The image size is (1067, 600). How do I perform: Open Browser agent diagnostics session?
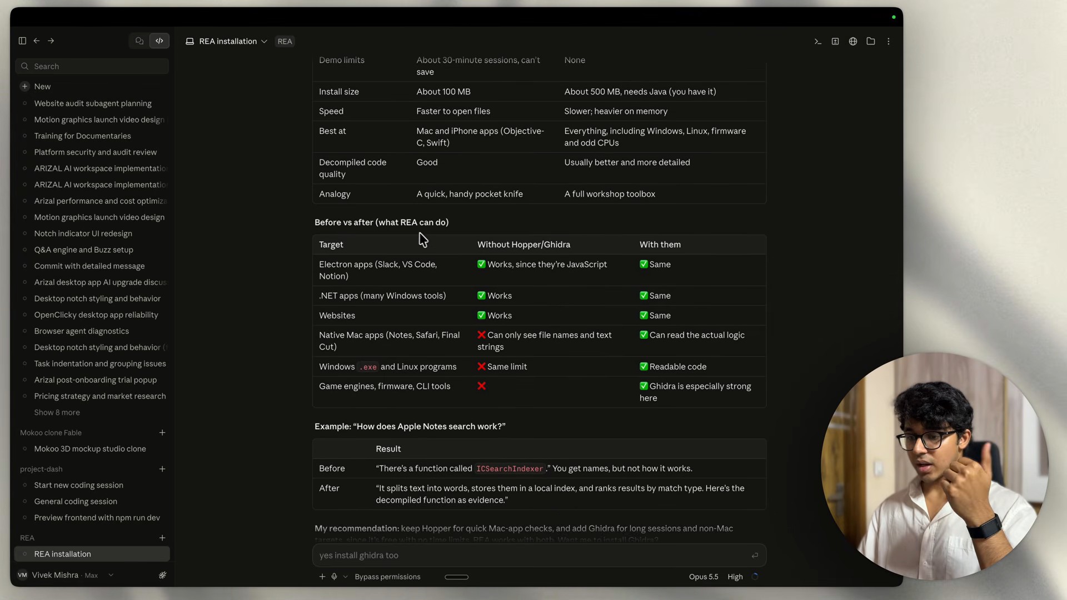[x=81, y=331]
